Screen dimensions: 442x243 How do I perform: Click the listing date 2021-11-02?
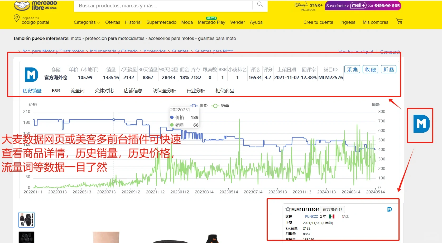(287, 78)
